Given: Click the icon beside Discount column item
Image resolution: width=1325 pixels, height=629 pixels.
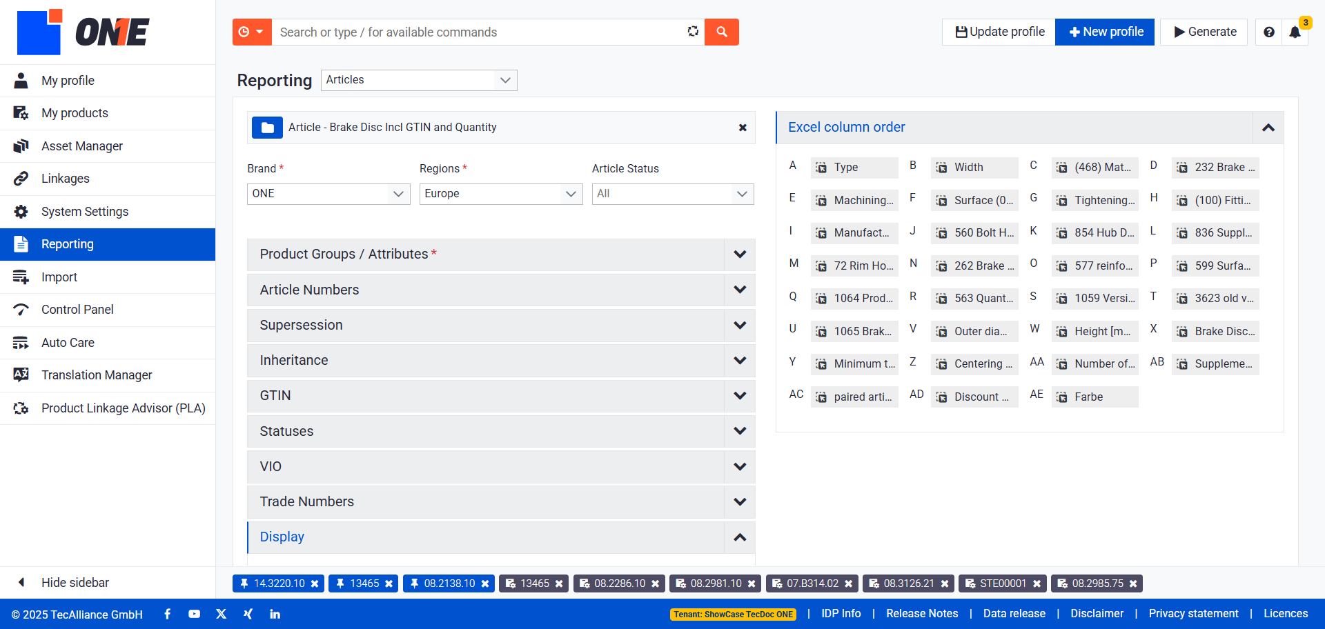Looking at the screenshot, I should pos(942,397).
